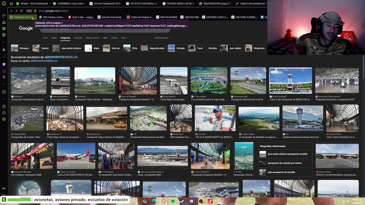Open Opera icon in taskbar
The width and height of the screenshot is (365, 205).
click(x=164, y=201)
